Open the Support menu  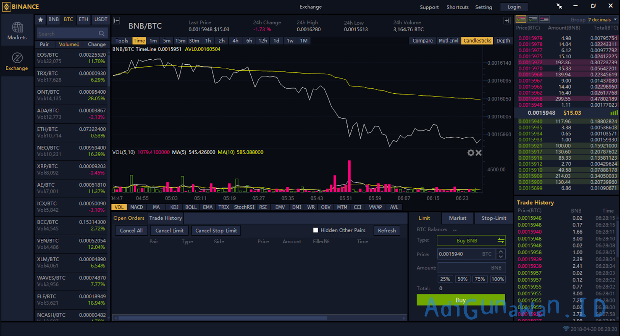click(429, 7)
